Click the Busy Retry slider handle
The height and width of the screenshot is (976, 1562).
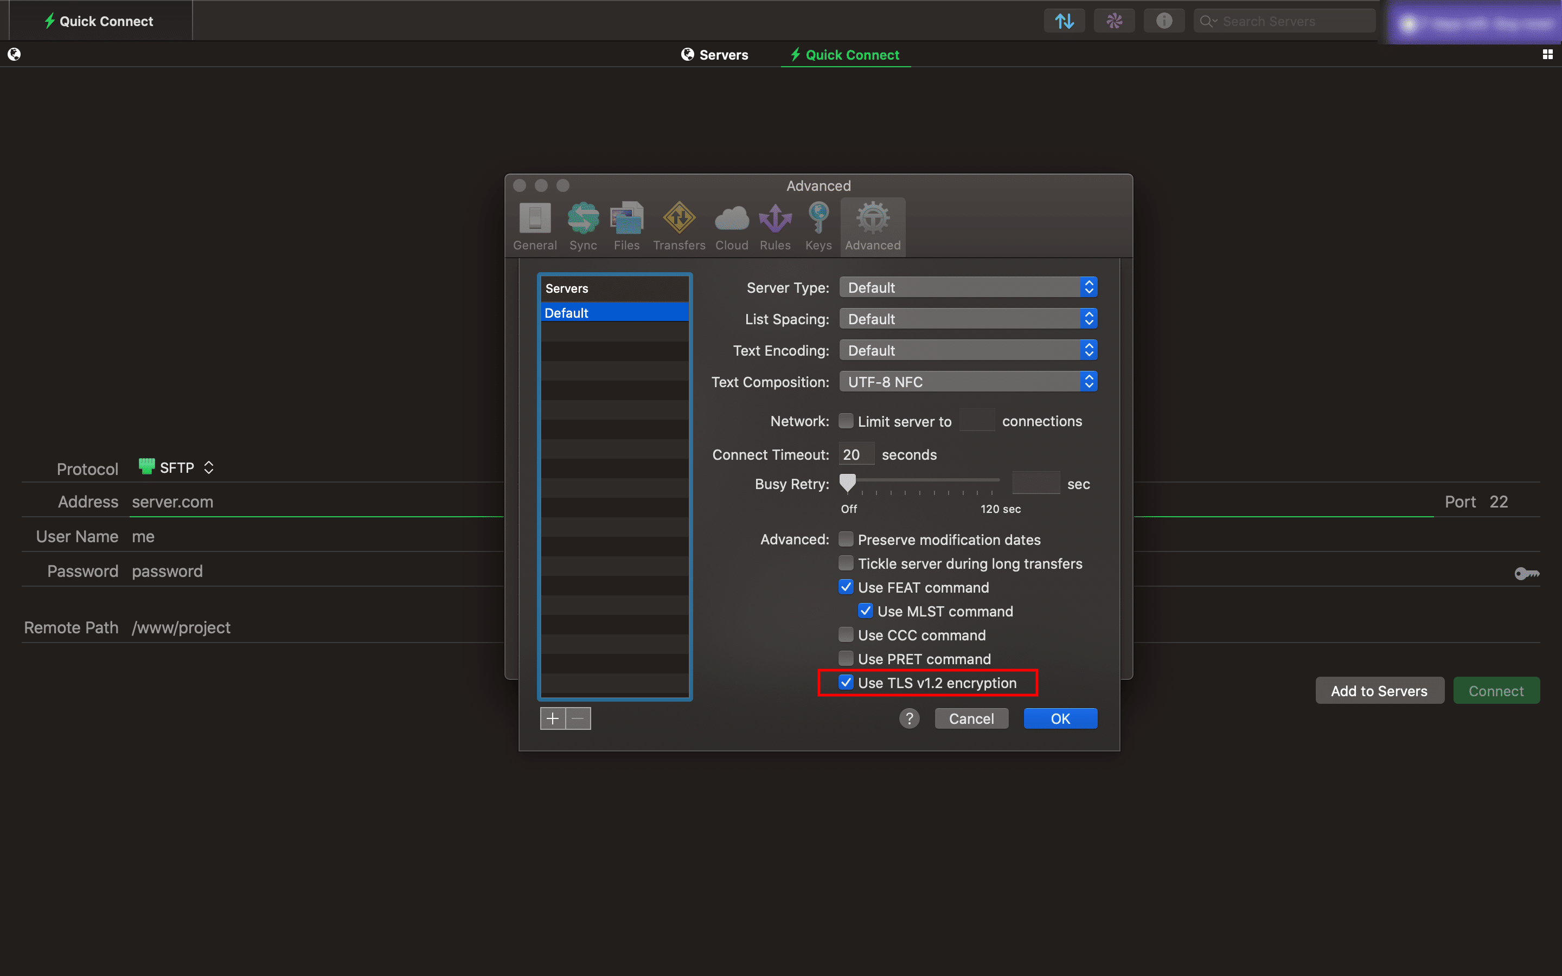(x=848, y=482)
